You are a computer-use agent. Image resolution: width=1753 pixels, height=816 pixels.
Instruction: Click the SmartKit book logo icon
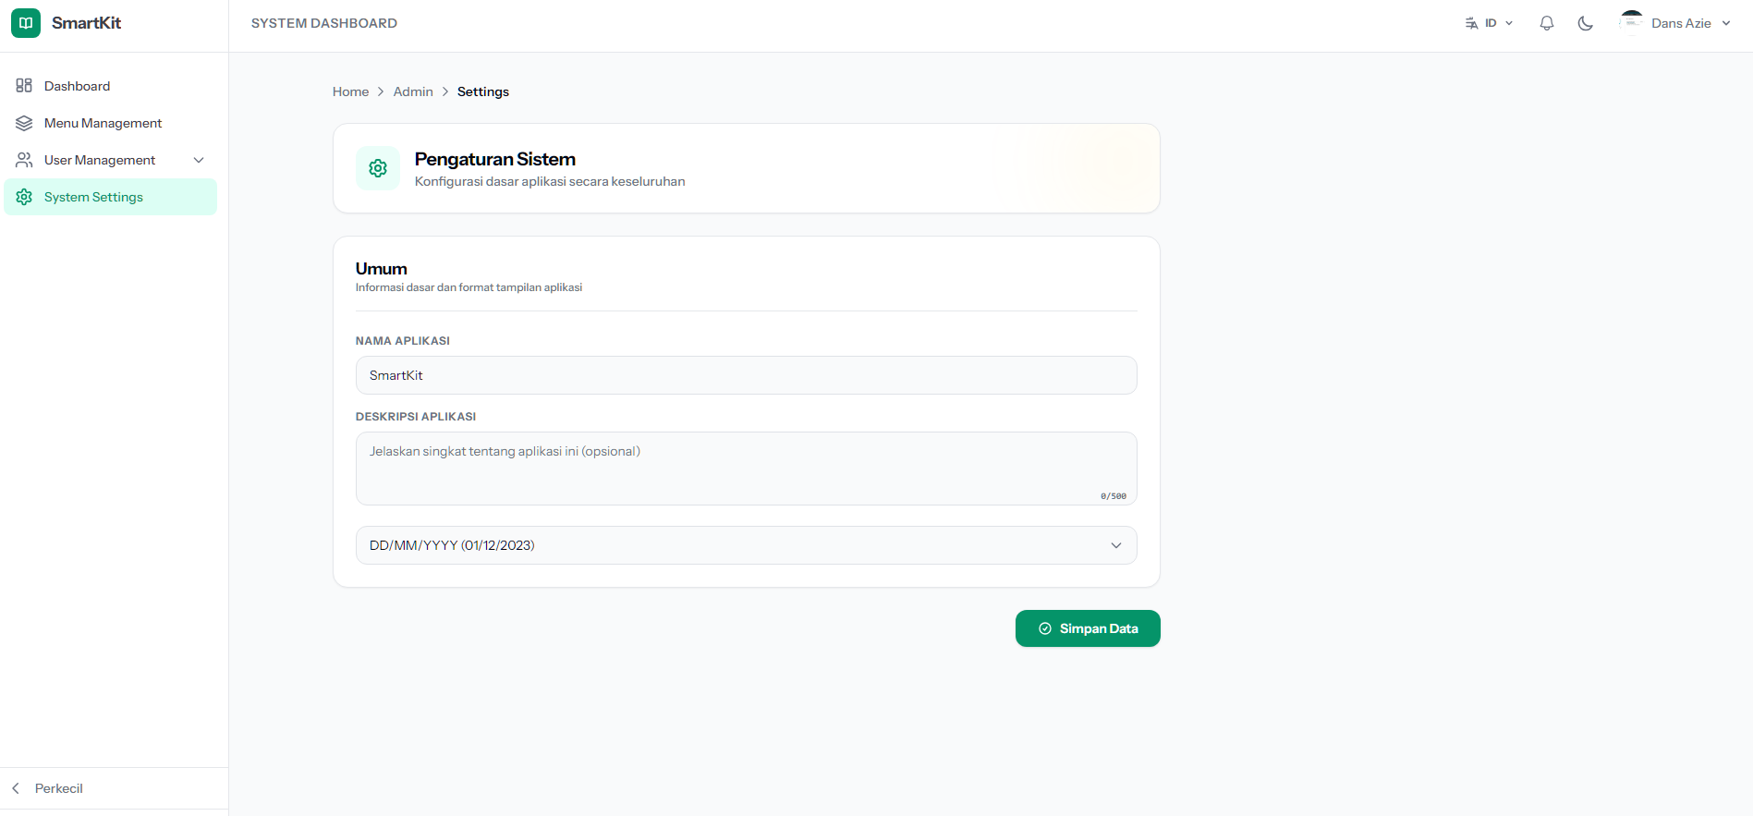[26, 23]
